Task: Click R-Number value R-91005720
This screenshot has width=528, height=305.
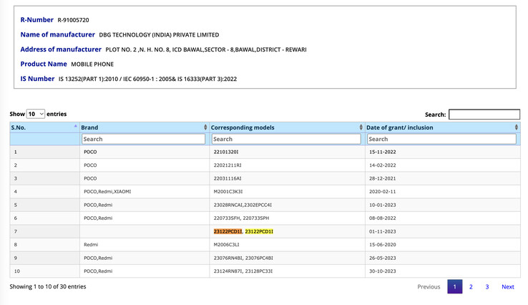Action: click(73, 20)
